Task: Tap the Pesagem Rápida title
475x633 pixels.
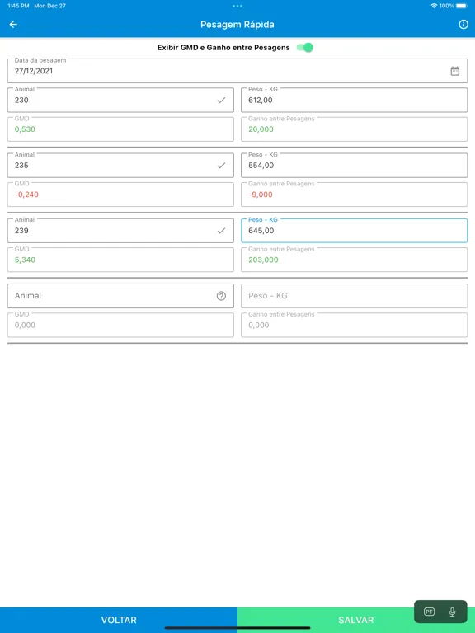Action: (x=237, y=25)
